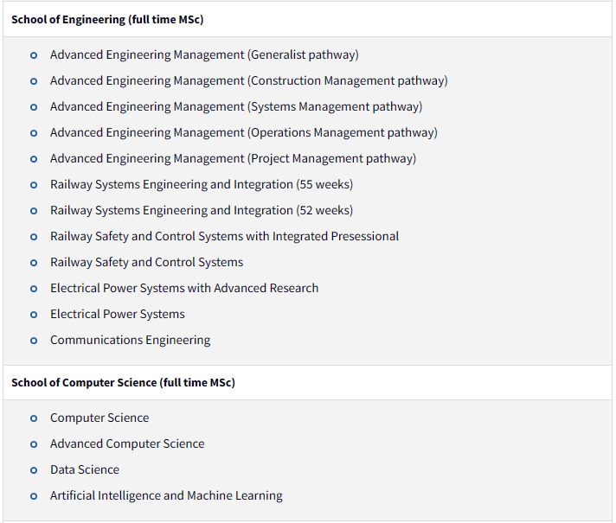This screenshot has width=616, height=523.
Task: Open Artificial Intelligence and Machine Learning
Action: tap(166, 495)
